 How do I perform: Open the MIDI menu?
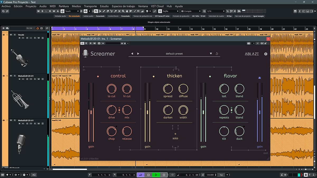pyautogui.click(x=53, y=6)
